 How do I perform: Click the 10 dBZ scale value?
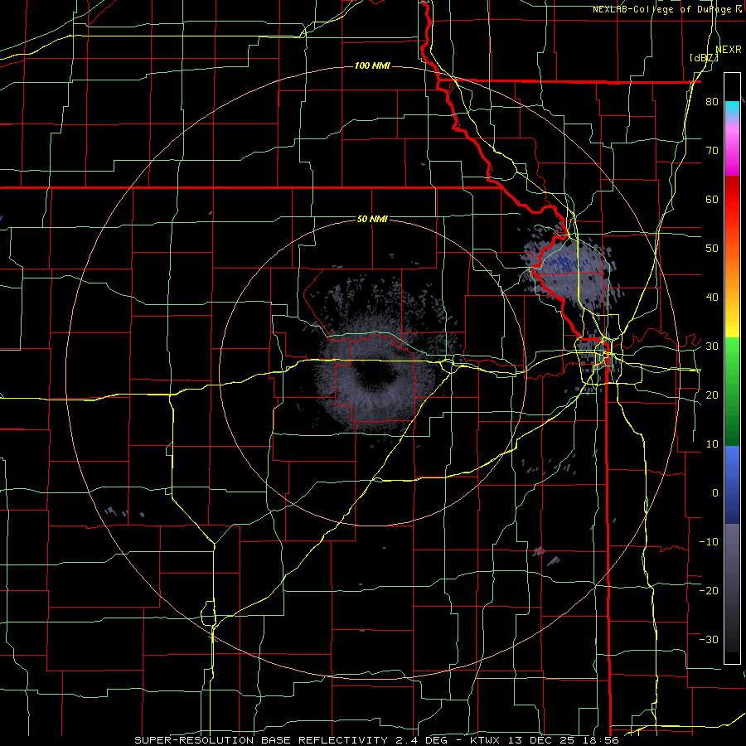pyautogui.click(x=712, y=444)
